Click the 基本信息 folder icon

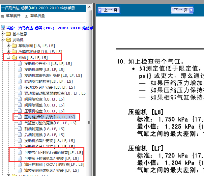tap(8, 34)
